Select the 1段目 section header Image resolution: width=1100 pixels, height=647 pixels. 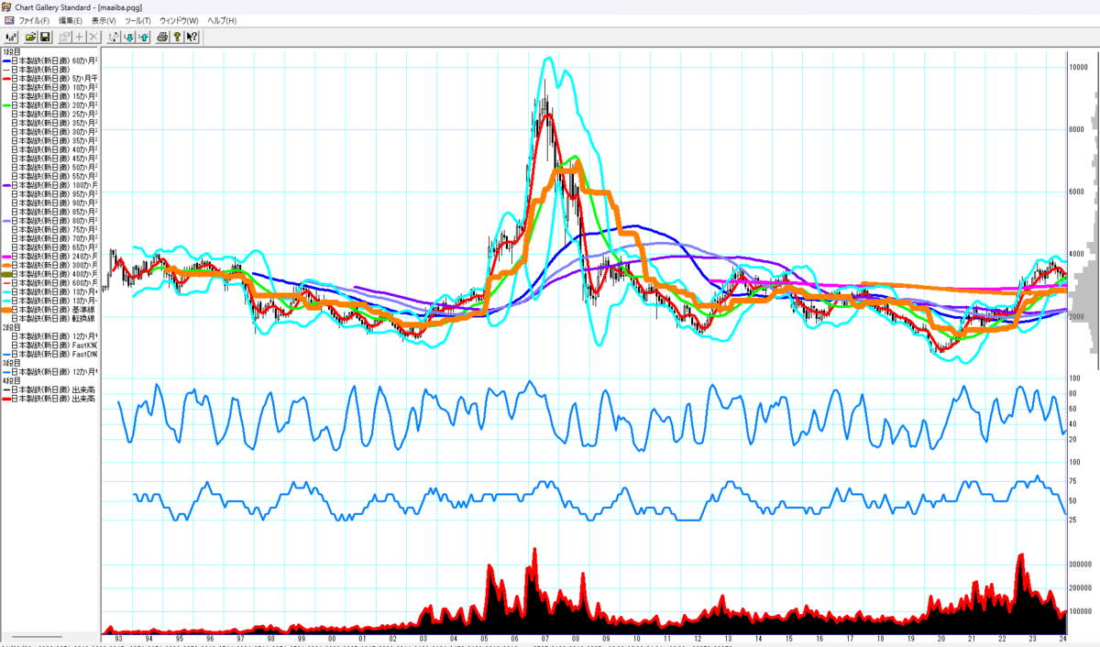[x=11, y=51]
